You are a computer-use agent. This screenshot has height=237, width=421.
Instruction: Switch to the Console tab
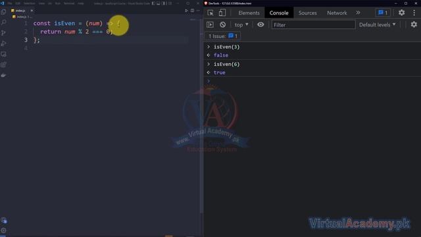click(x=279, y=13)
